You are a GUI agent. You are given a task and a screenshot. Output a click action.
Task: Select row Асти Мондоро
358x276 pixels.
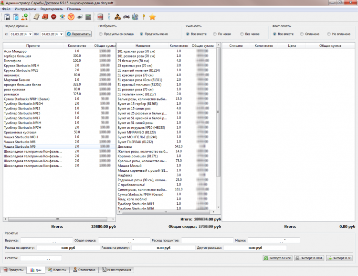click(x=59, y=51)
